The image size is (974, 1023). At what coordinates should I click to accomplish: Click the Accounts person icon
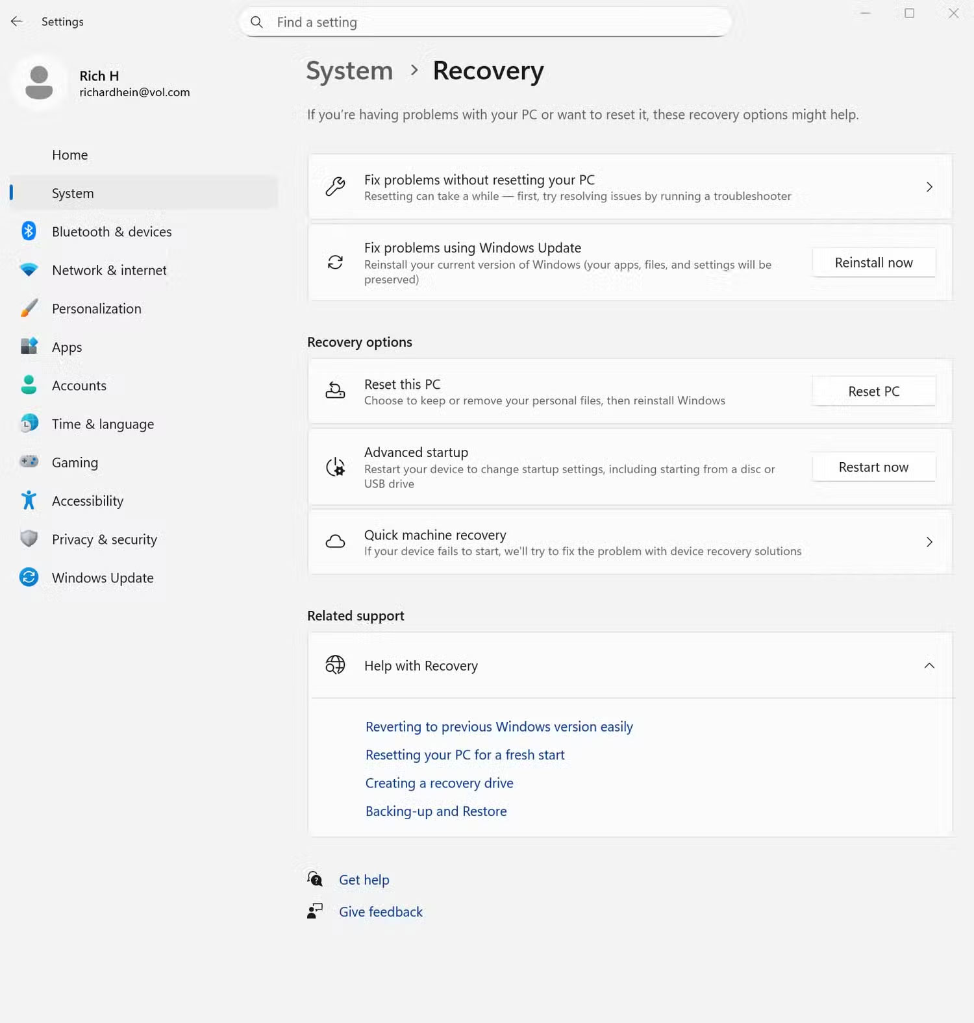click(29, 385)
